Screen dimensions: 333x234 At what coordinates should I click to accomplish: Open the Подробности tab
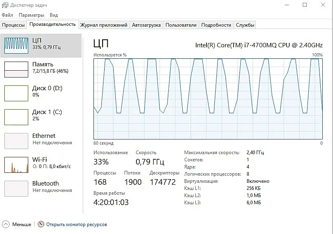tap(216, 25)
